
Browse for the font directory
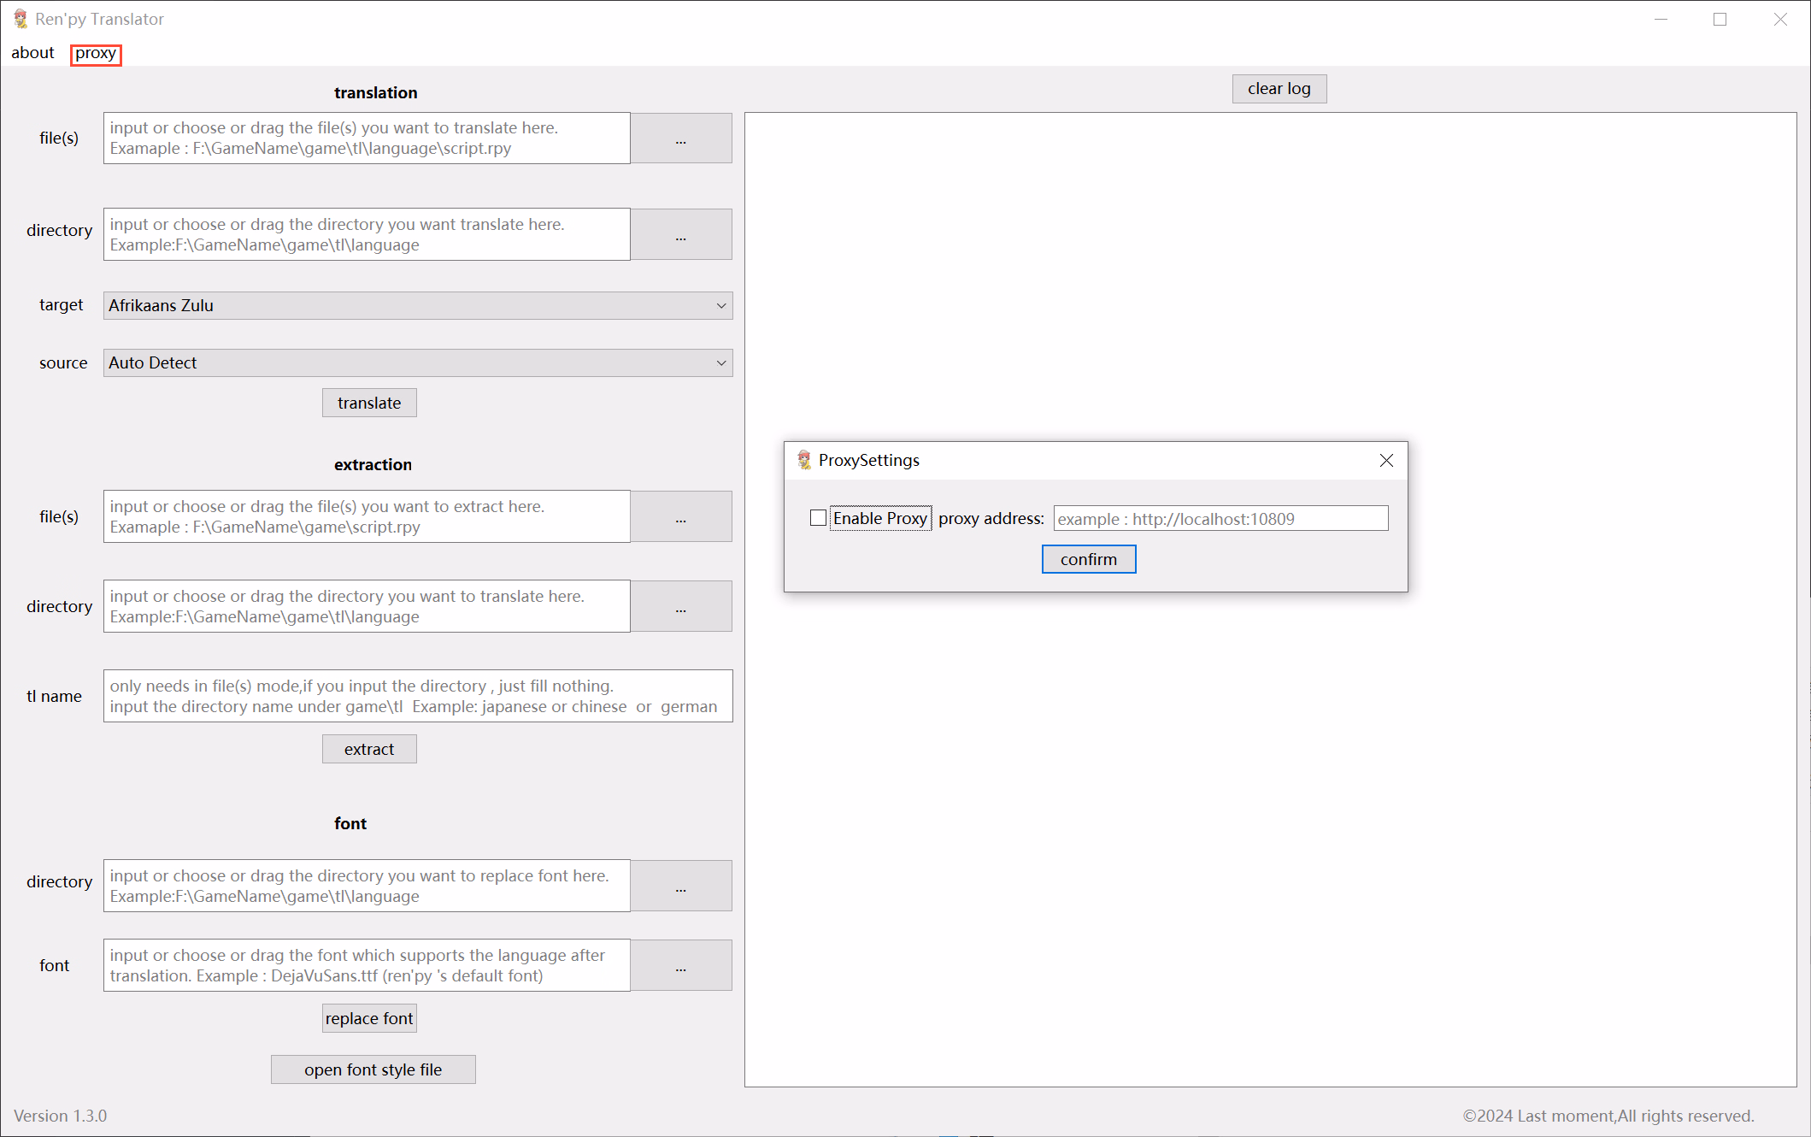click(x=680, y=886)
